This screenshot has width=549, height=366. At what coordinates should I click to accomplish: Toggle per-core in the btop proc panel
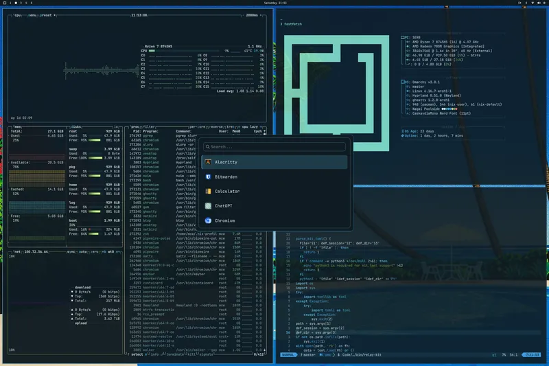click(198, 127)
